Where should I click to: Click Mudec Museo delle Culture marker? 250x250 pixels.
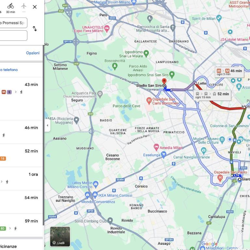(222, 140)
